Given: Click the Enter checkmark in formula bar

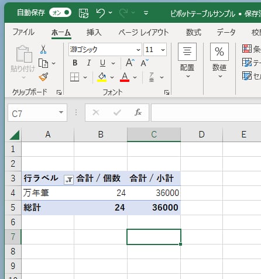Looking at the screenshot, I should [x=117, y=112].
